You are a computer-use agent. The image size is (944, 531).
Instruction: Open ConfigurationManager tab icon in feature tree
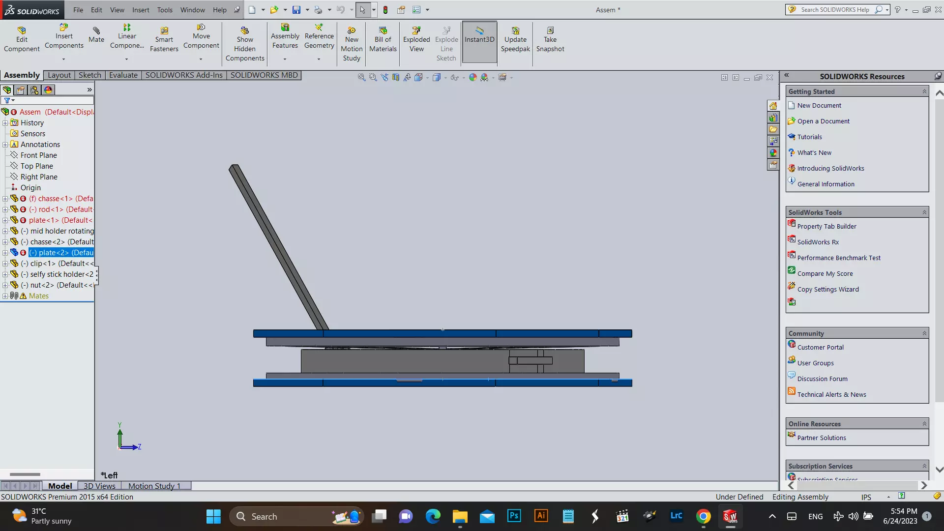pos(34,90)
